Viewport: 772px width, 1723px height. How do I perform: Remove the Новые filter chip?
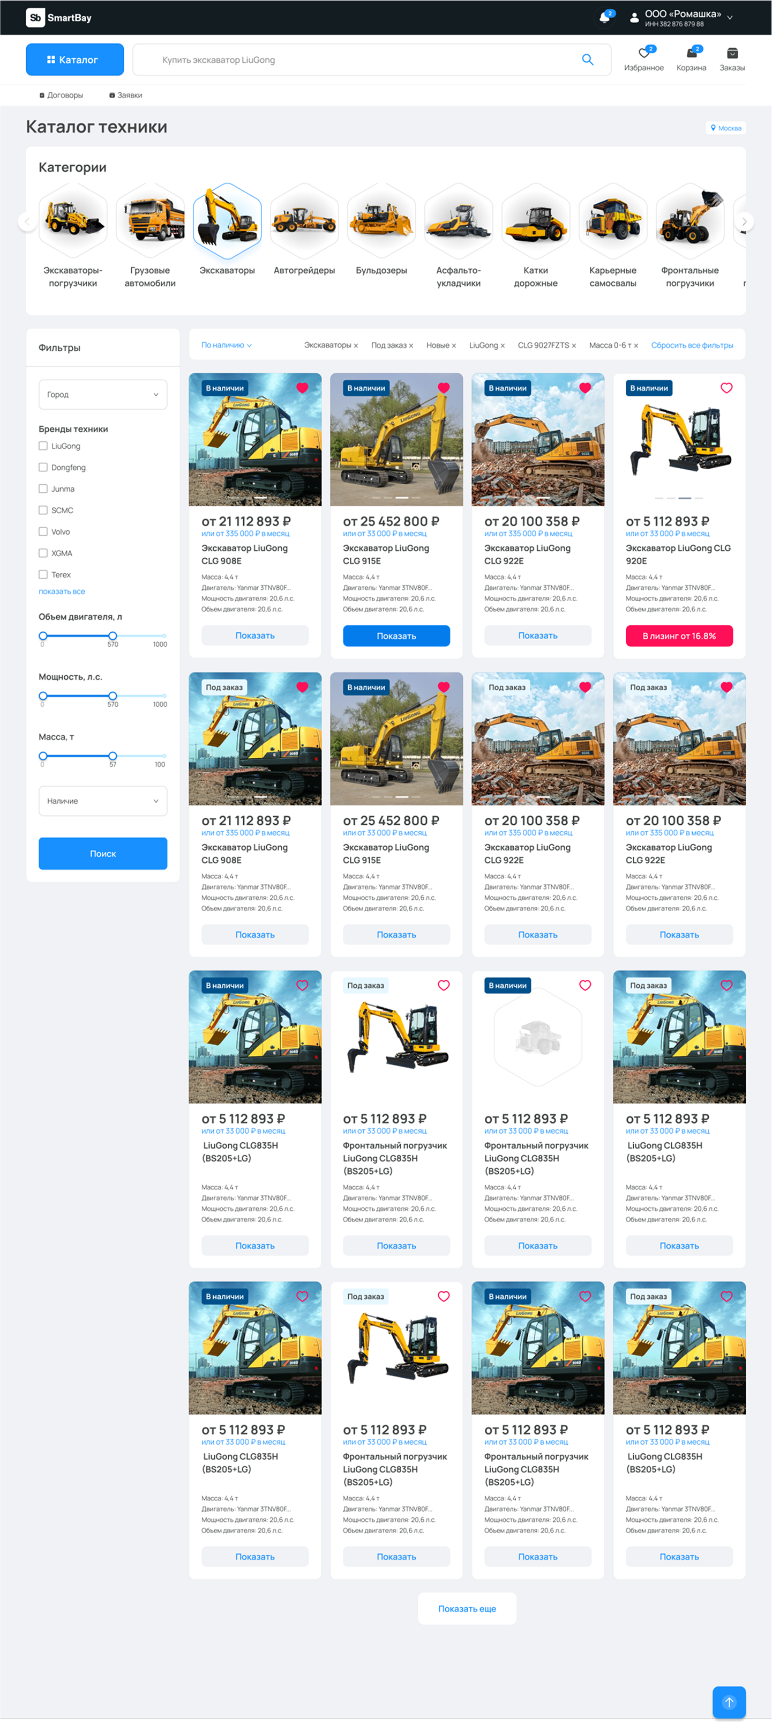pos(454,346)
